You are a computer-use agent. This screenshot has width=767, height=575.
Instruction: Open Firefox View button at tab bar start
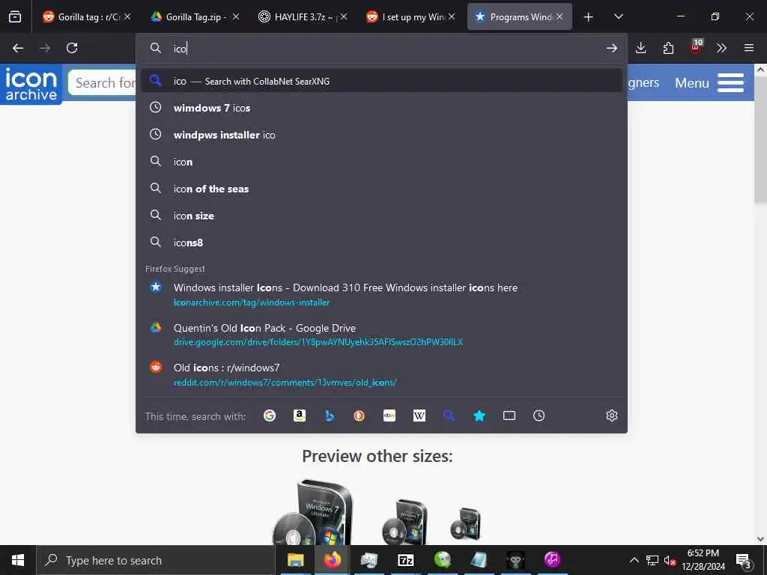coord(15,16)
